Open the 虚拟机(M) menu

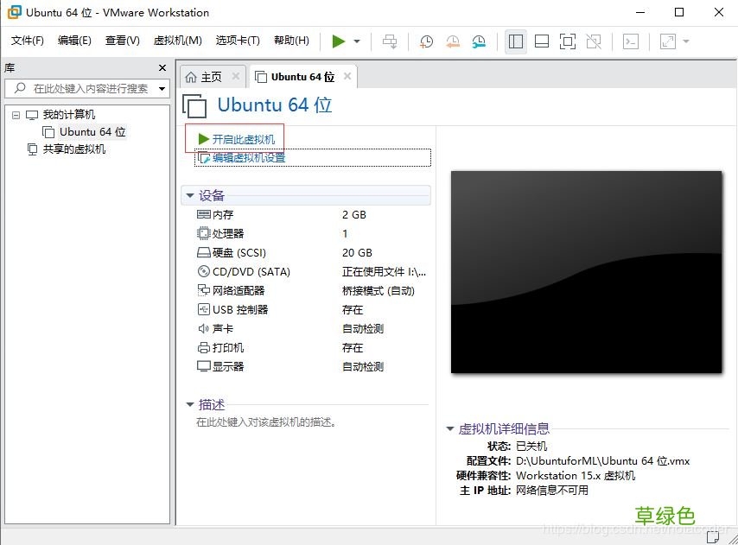(177, 41)
